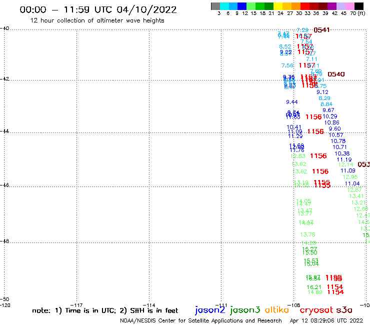
Task: Click the '9.60' wave height value
Action: pyautogui.click(x=335, y=128)
